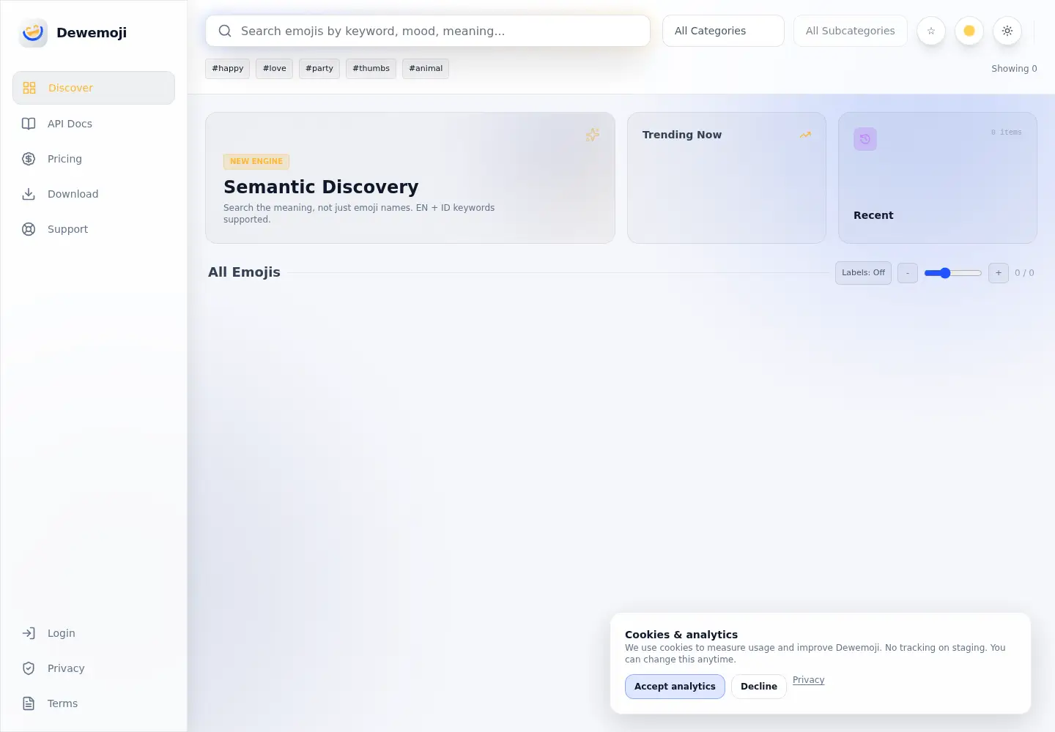Click the Privacy shield icon
This screenshot has width=1055, height=732.
pyautogui.click(x=29, y=668)
